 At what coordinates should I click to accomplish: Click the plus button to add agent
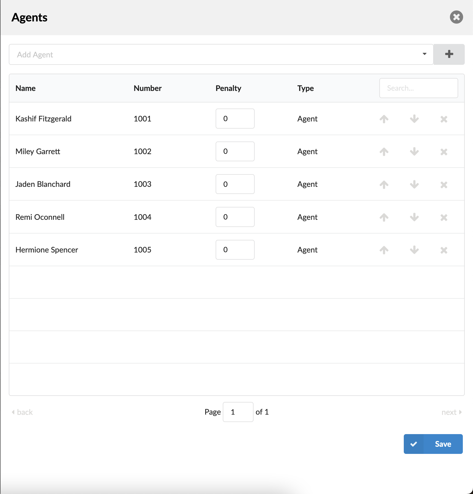(449, 54)
